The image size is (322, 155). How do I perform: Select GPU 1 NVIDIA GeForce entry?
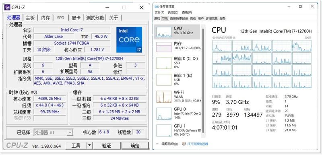coord(178,130)
